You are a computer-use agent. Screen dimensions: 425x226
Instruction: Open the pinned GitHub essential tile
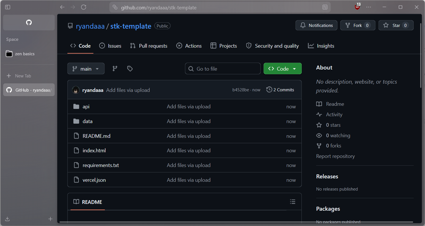tap(29, 22)
